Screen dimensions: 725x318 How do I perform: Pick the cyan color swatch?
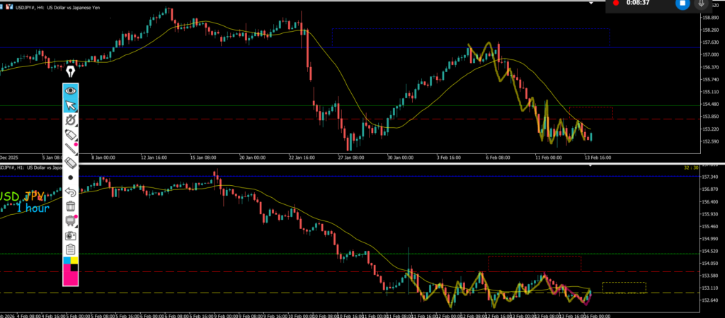tap(67, 261)
